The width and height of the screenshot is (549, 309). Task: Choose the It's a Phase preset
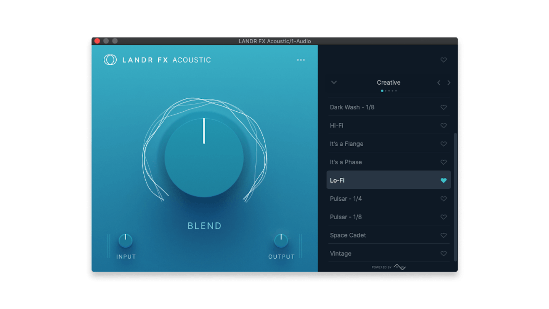388,162
